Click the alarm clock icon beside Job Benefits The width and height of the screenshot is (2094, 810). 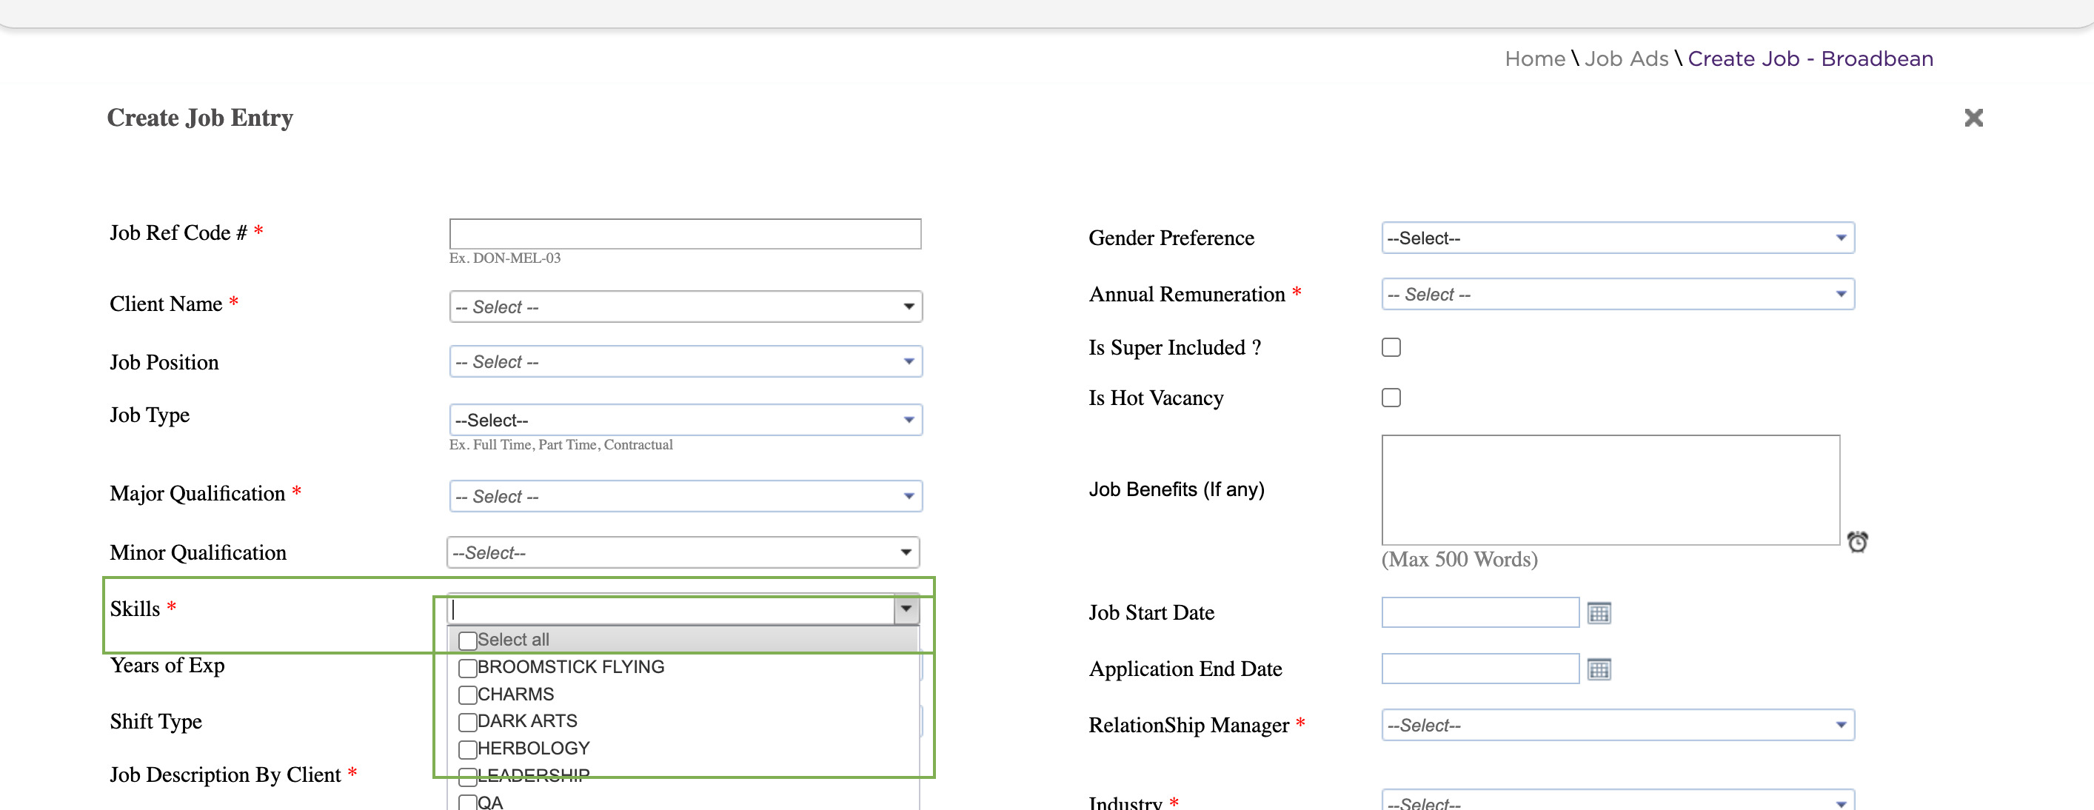1858,541
